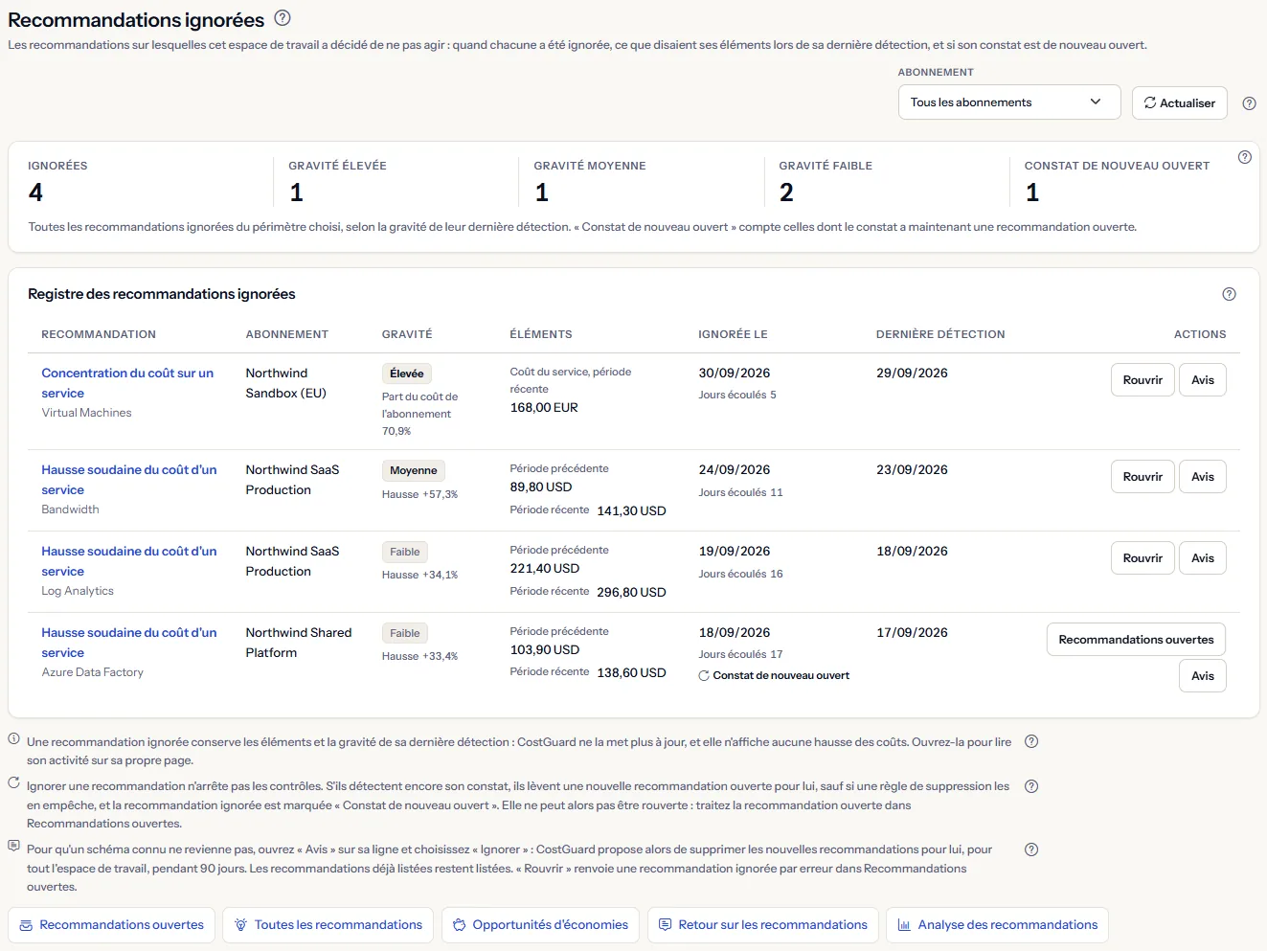Image resolution: width=1267 pixels, height=951 pixels.
Task: Click help icon next to Actualiser button
Action: [1249, 103]
